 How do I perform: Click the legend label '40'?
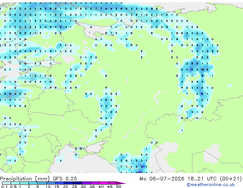[x=101, y=186]
